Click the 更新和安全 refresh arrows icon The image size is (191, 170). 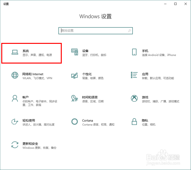click(15, 145)
